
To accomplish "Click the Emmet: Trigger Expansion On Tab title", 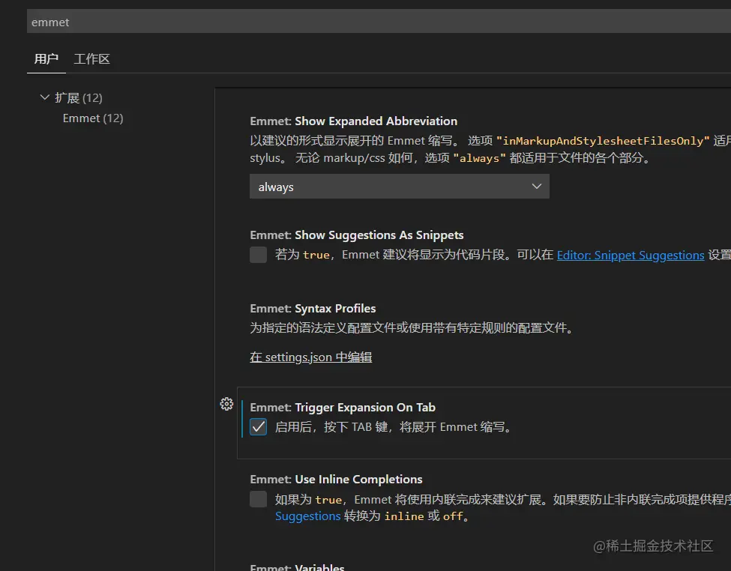I will 343,408.
